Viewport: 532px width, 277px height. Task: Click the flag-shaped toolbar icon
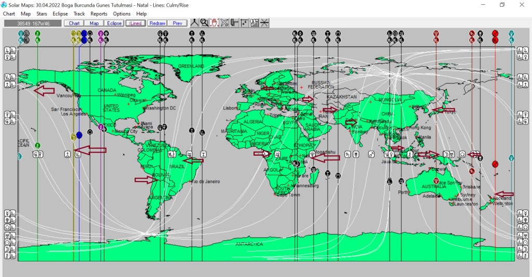coord(234,23)
